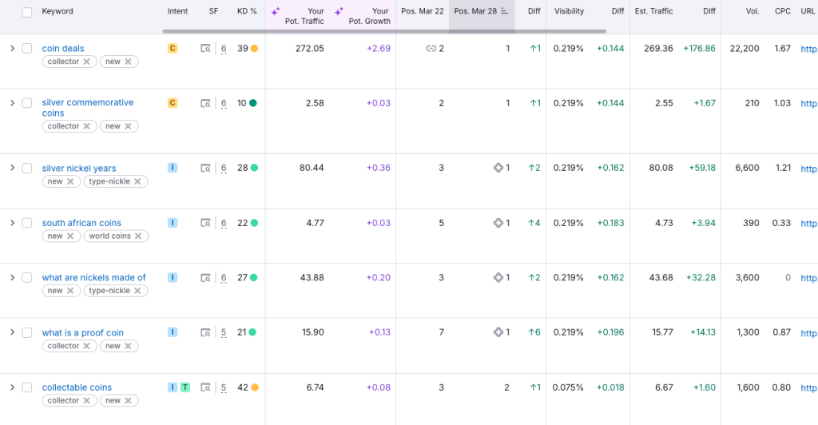Viewport: 818px width, 425px height.
Task: Open the what are nickels made of keyword
Action: pos(93,278)
